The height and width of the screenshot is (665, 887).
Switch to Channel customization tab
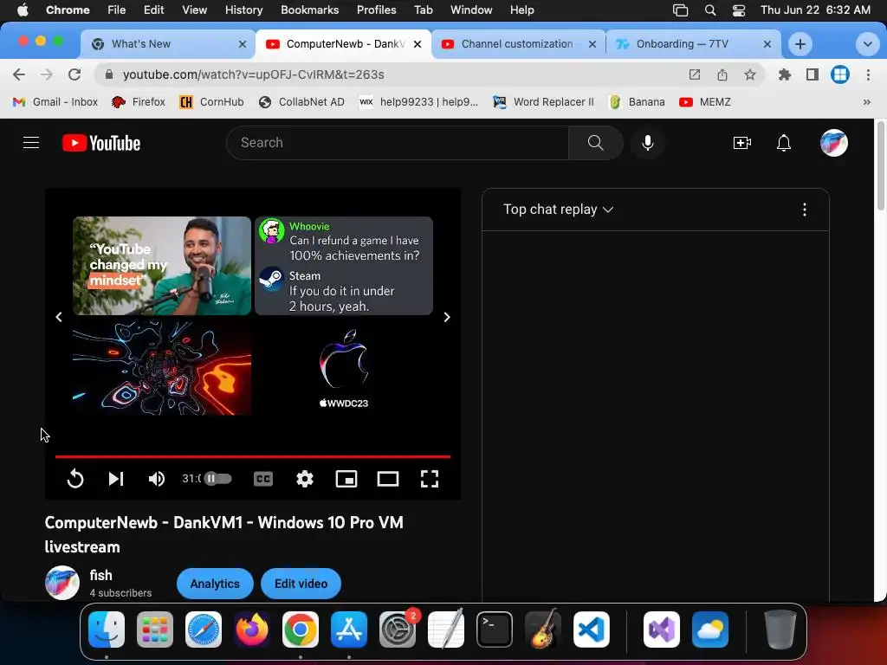click(x=516, y=43)
